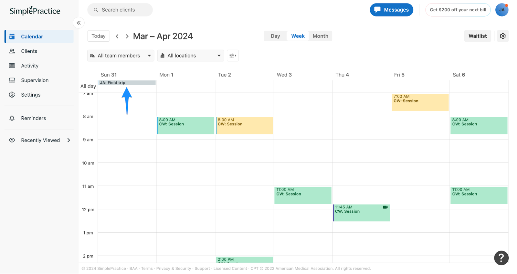Switch calendar to Week view
Viewport: 517px width, 274px height.
298,36
